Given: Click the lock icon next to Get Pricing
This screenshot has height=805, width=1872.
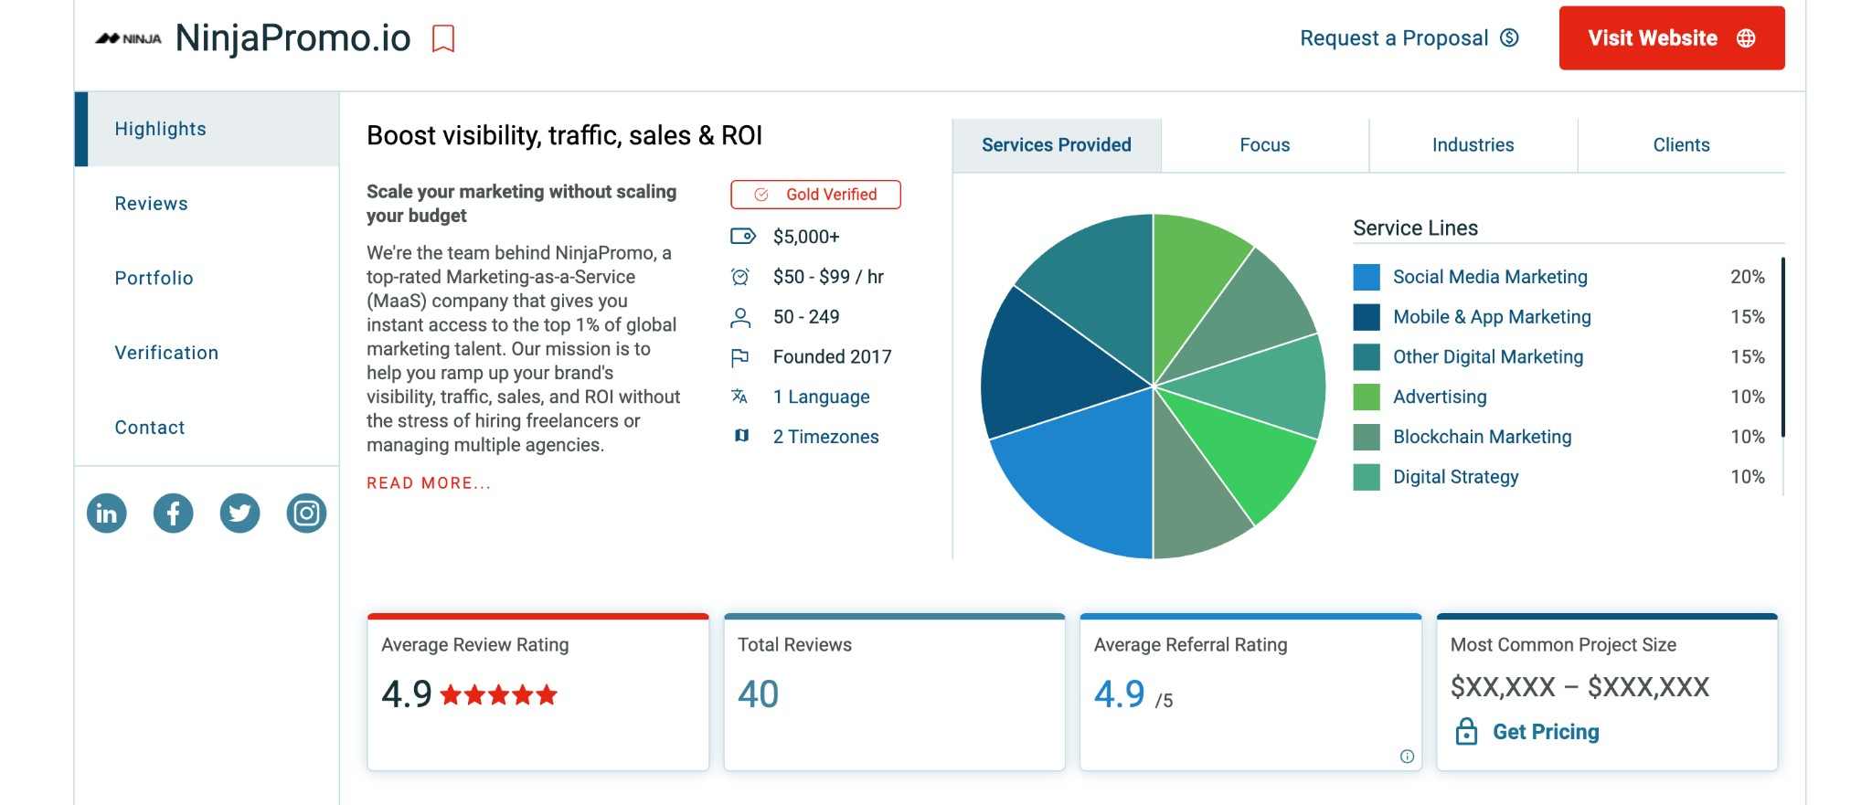Looking at the screenshot, I should pyautogui.click(x=1466, y=731).
